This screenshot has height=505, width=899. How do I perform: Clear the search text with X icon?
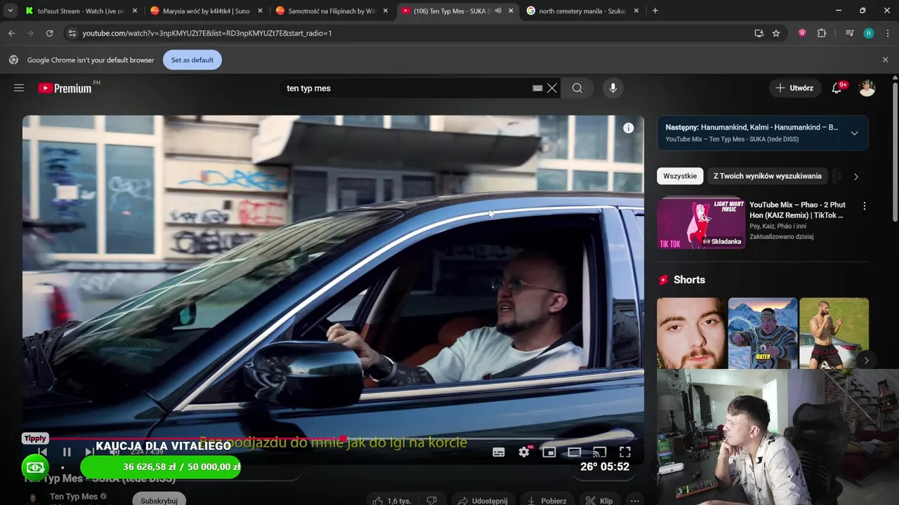pos(552,88)
